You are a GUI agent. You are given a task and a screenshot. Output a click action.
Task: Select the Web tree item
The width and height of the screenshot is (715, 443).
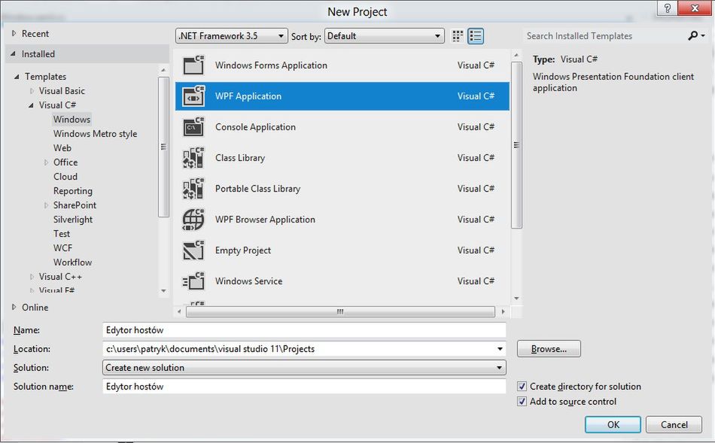62,148
